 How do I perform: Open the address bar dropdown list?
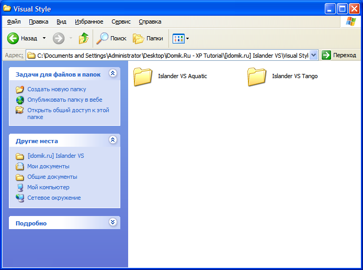point(314,55)
